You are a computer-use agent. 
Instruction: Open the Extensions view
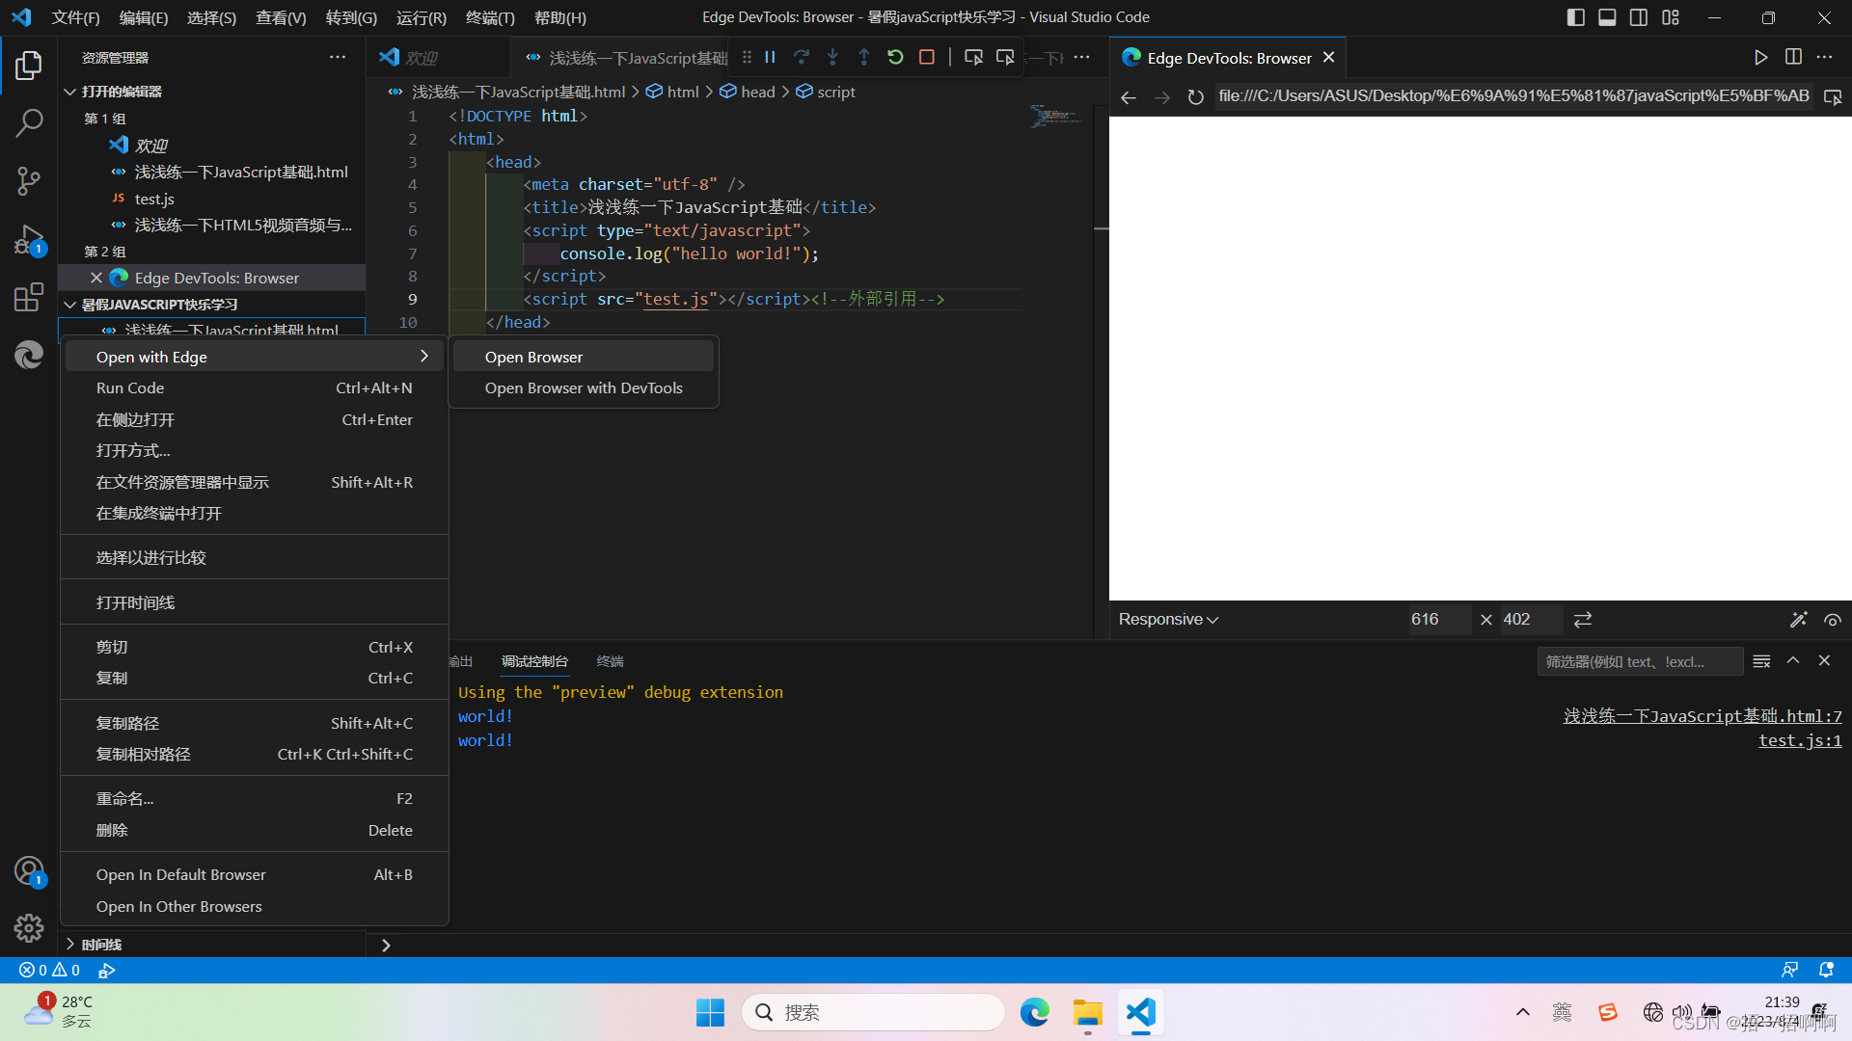[x=28, y=297]
